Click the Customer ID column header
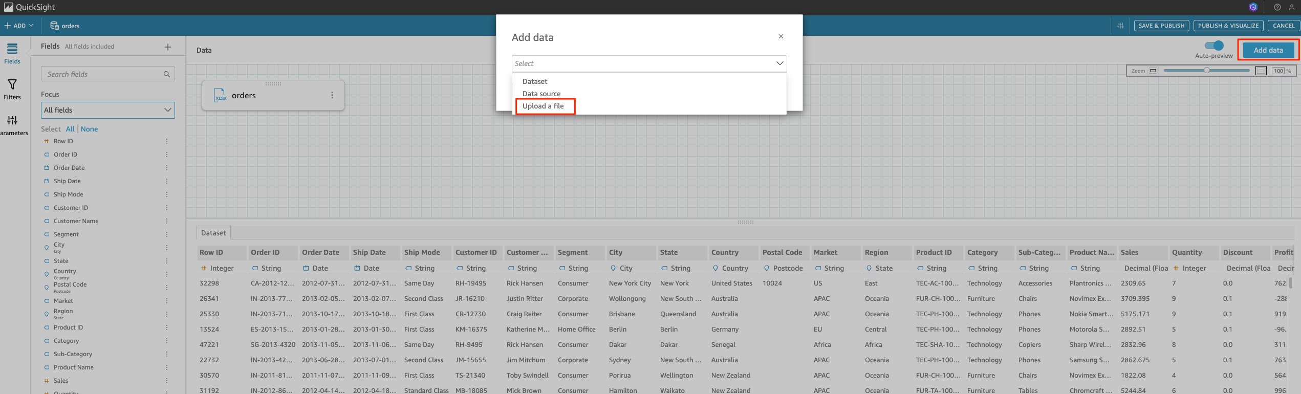Image resolution: width=1301 pixels, height=394 pixels. [478, 252]
